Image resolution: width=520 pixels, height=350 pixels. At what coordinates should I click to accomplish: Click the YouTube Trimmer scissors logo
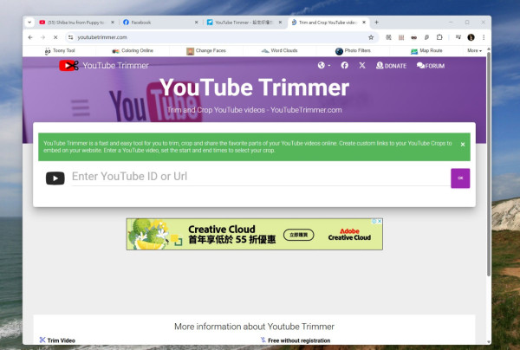coord(68,65)
